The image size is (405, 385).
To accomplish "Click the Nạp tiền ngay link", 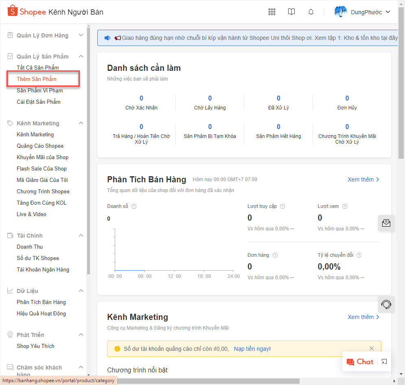I will coord(252,349).
